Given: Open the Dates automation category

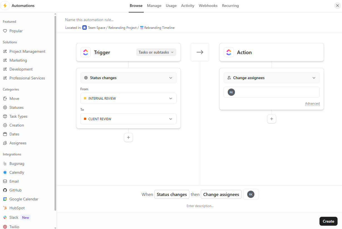Looking at the screenshot, I should click(14, 134).
